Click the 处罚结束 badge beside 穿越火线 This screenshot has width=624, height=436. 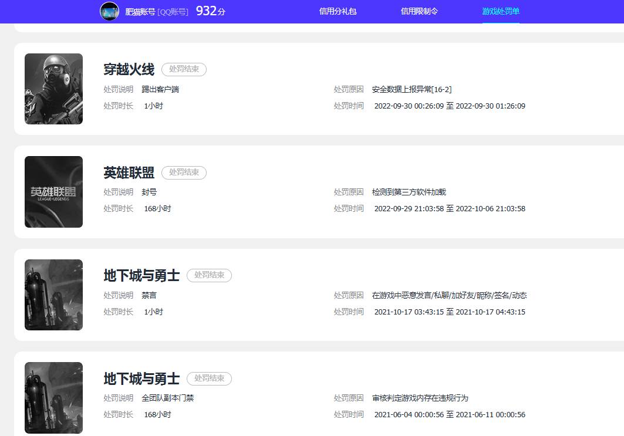pyautogui.click(x=184, y=69)
